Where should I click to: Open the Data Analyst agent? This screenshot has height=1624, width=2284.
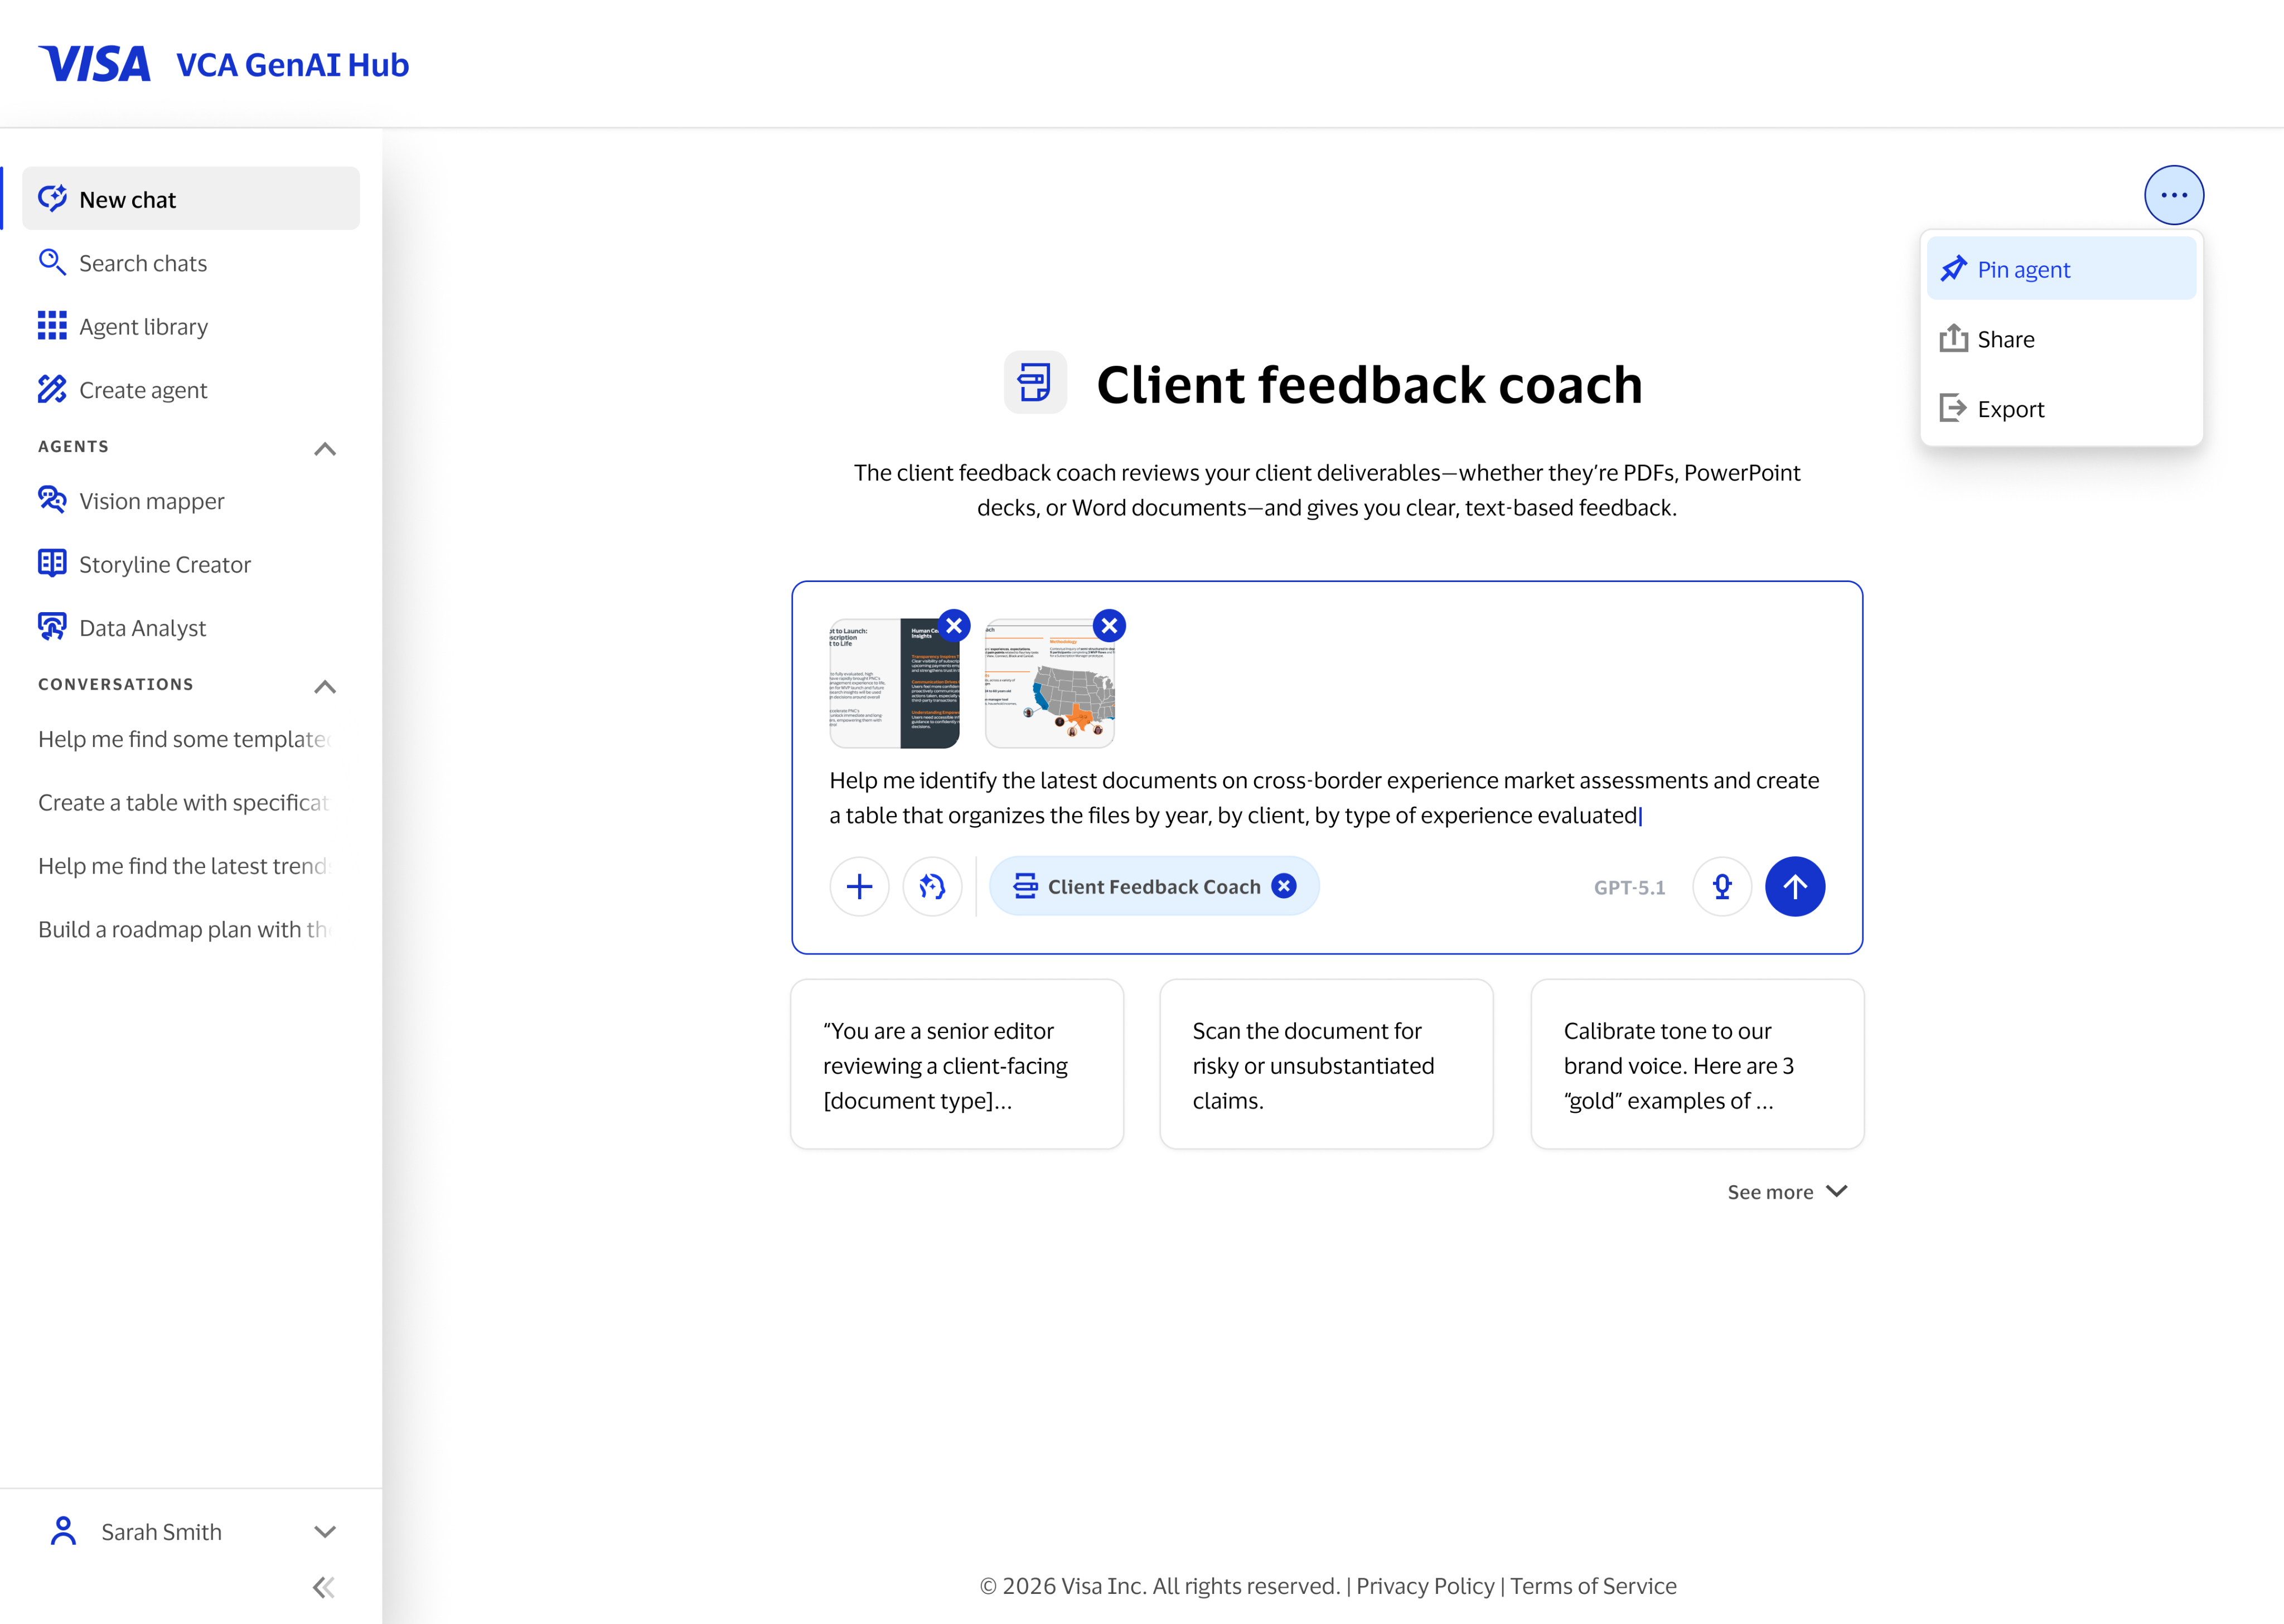[191, 628]
